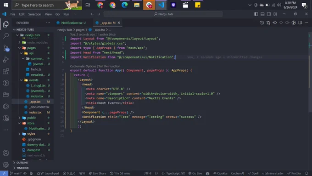Click UTF-8 encoding in status bar
The image size is (312, 176).
click(147, 173)
